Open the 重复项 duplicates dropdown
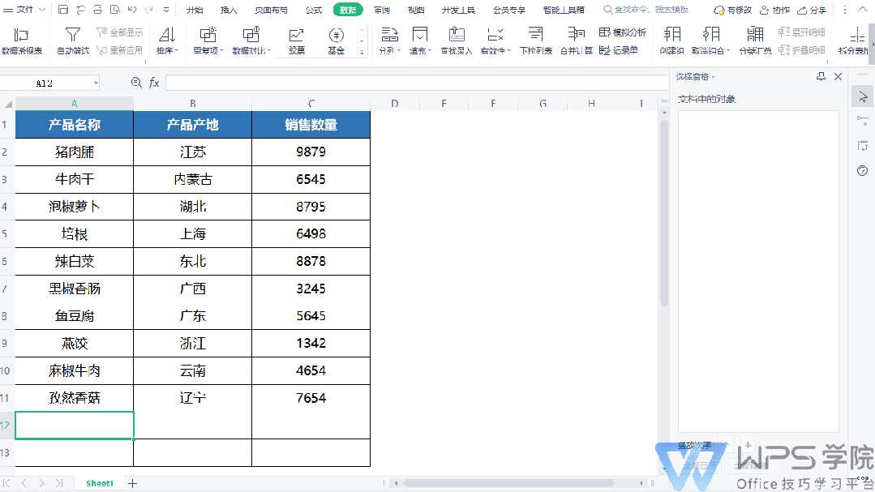The image size is (875, 492). pos(208,41)
